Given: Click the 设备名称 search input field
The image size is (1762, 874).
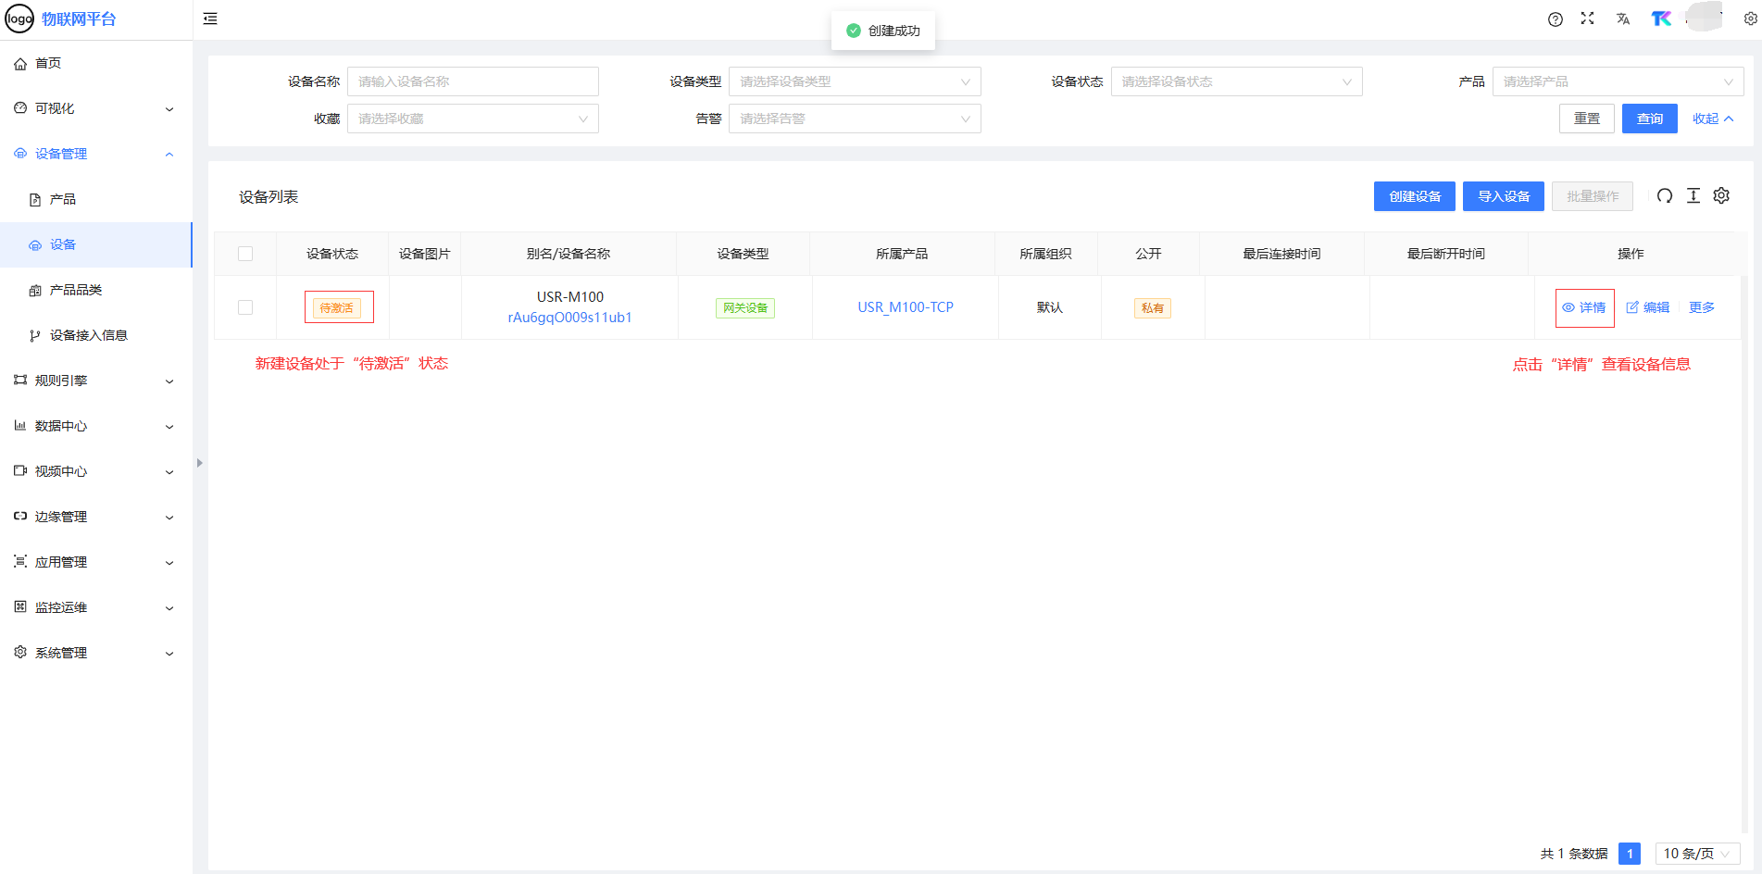Looking at the screenshot, I should coord(472,81).
